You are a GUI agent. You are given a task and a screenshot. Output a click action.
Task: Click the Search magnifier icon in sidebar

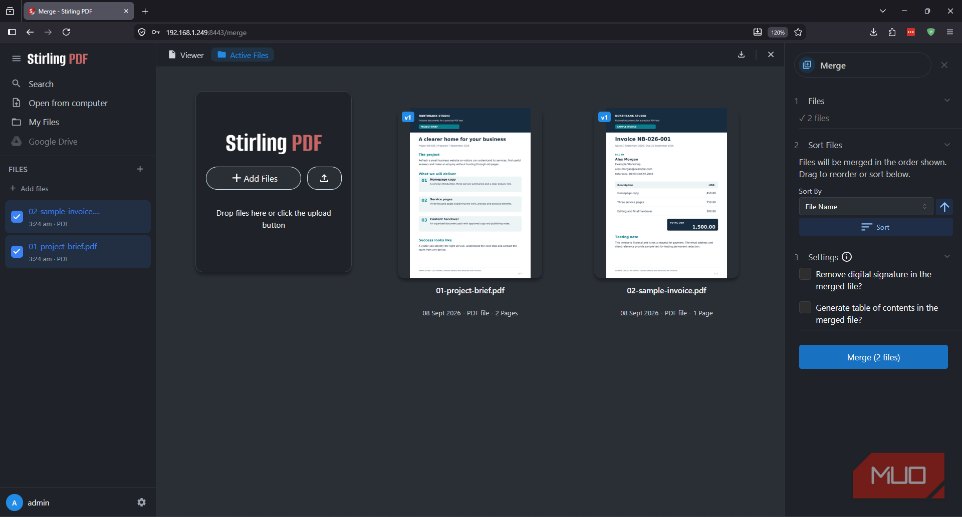point(17,84)
